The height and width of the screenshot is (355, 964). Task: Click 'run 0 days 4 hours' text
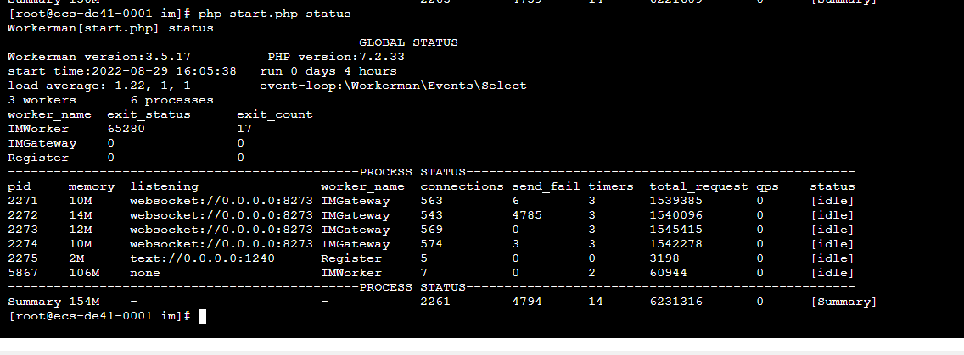[x=328, y=71]
